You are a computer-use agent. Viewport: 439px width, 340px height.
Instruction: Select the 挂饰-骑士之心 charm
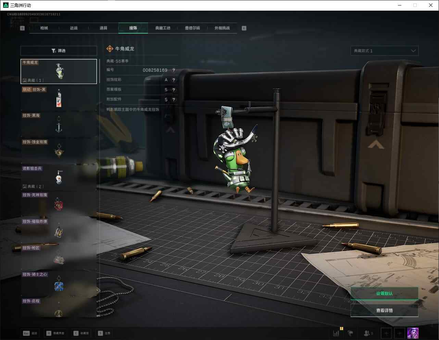tap(59, 283)
